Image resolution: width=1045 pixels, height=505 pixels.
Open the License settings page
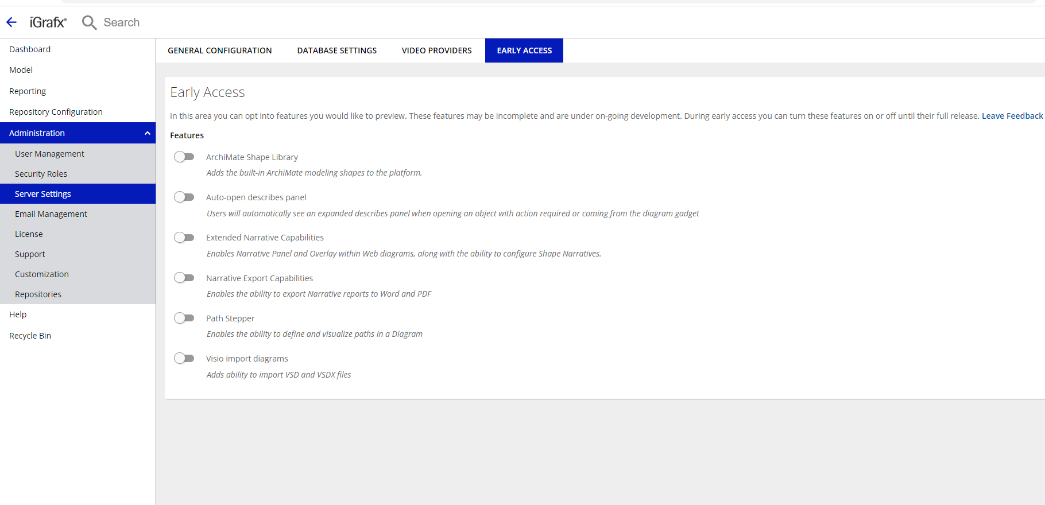tap(29, 234)
